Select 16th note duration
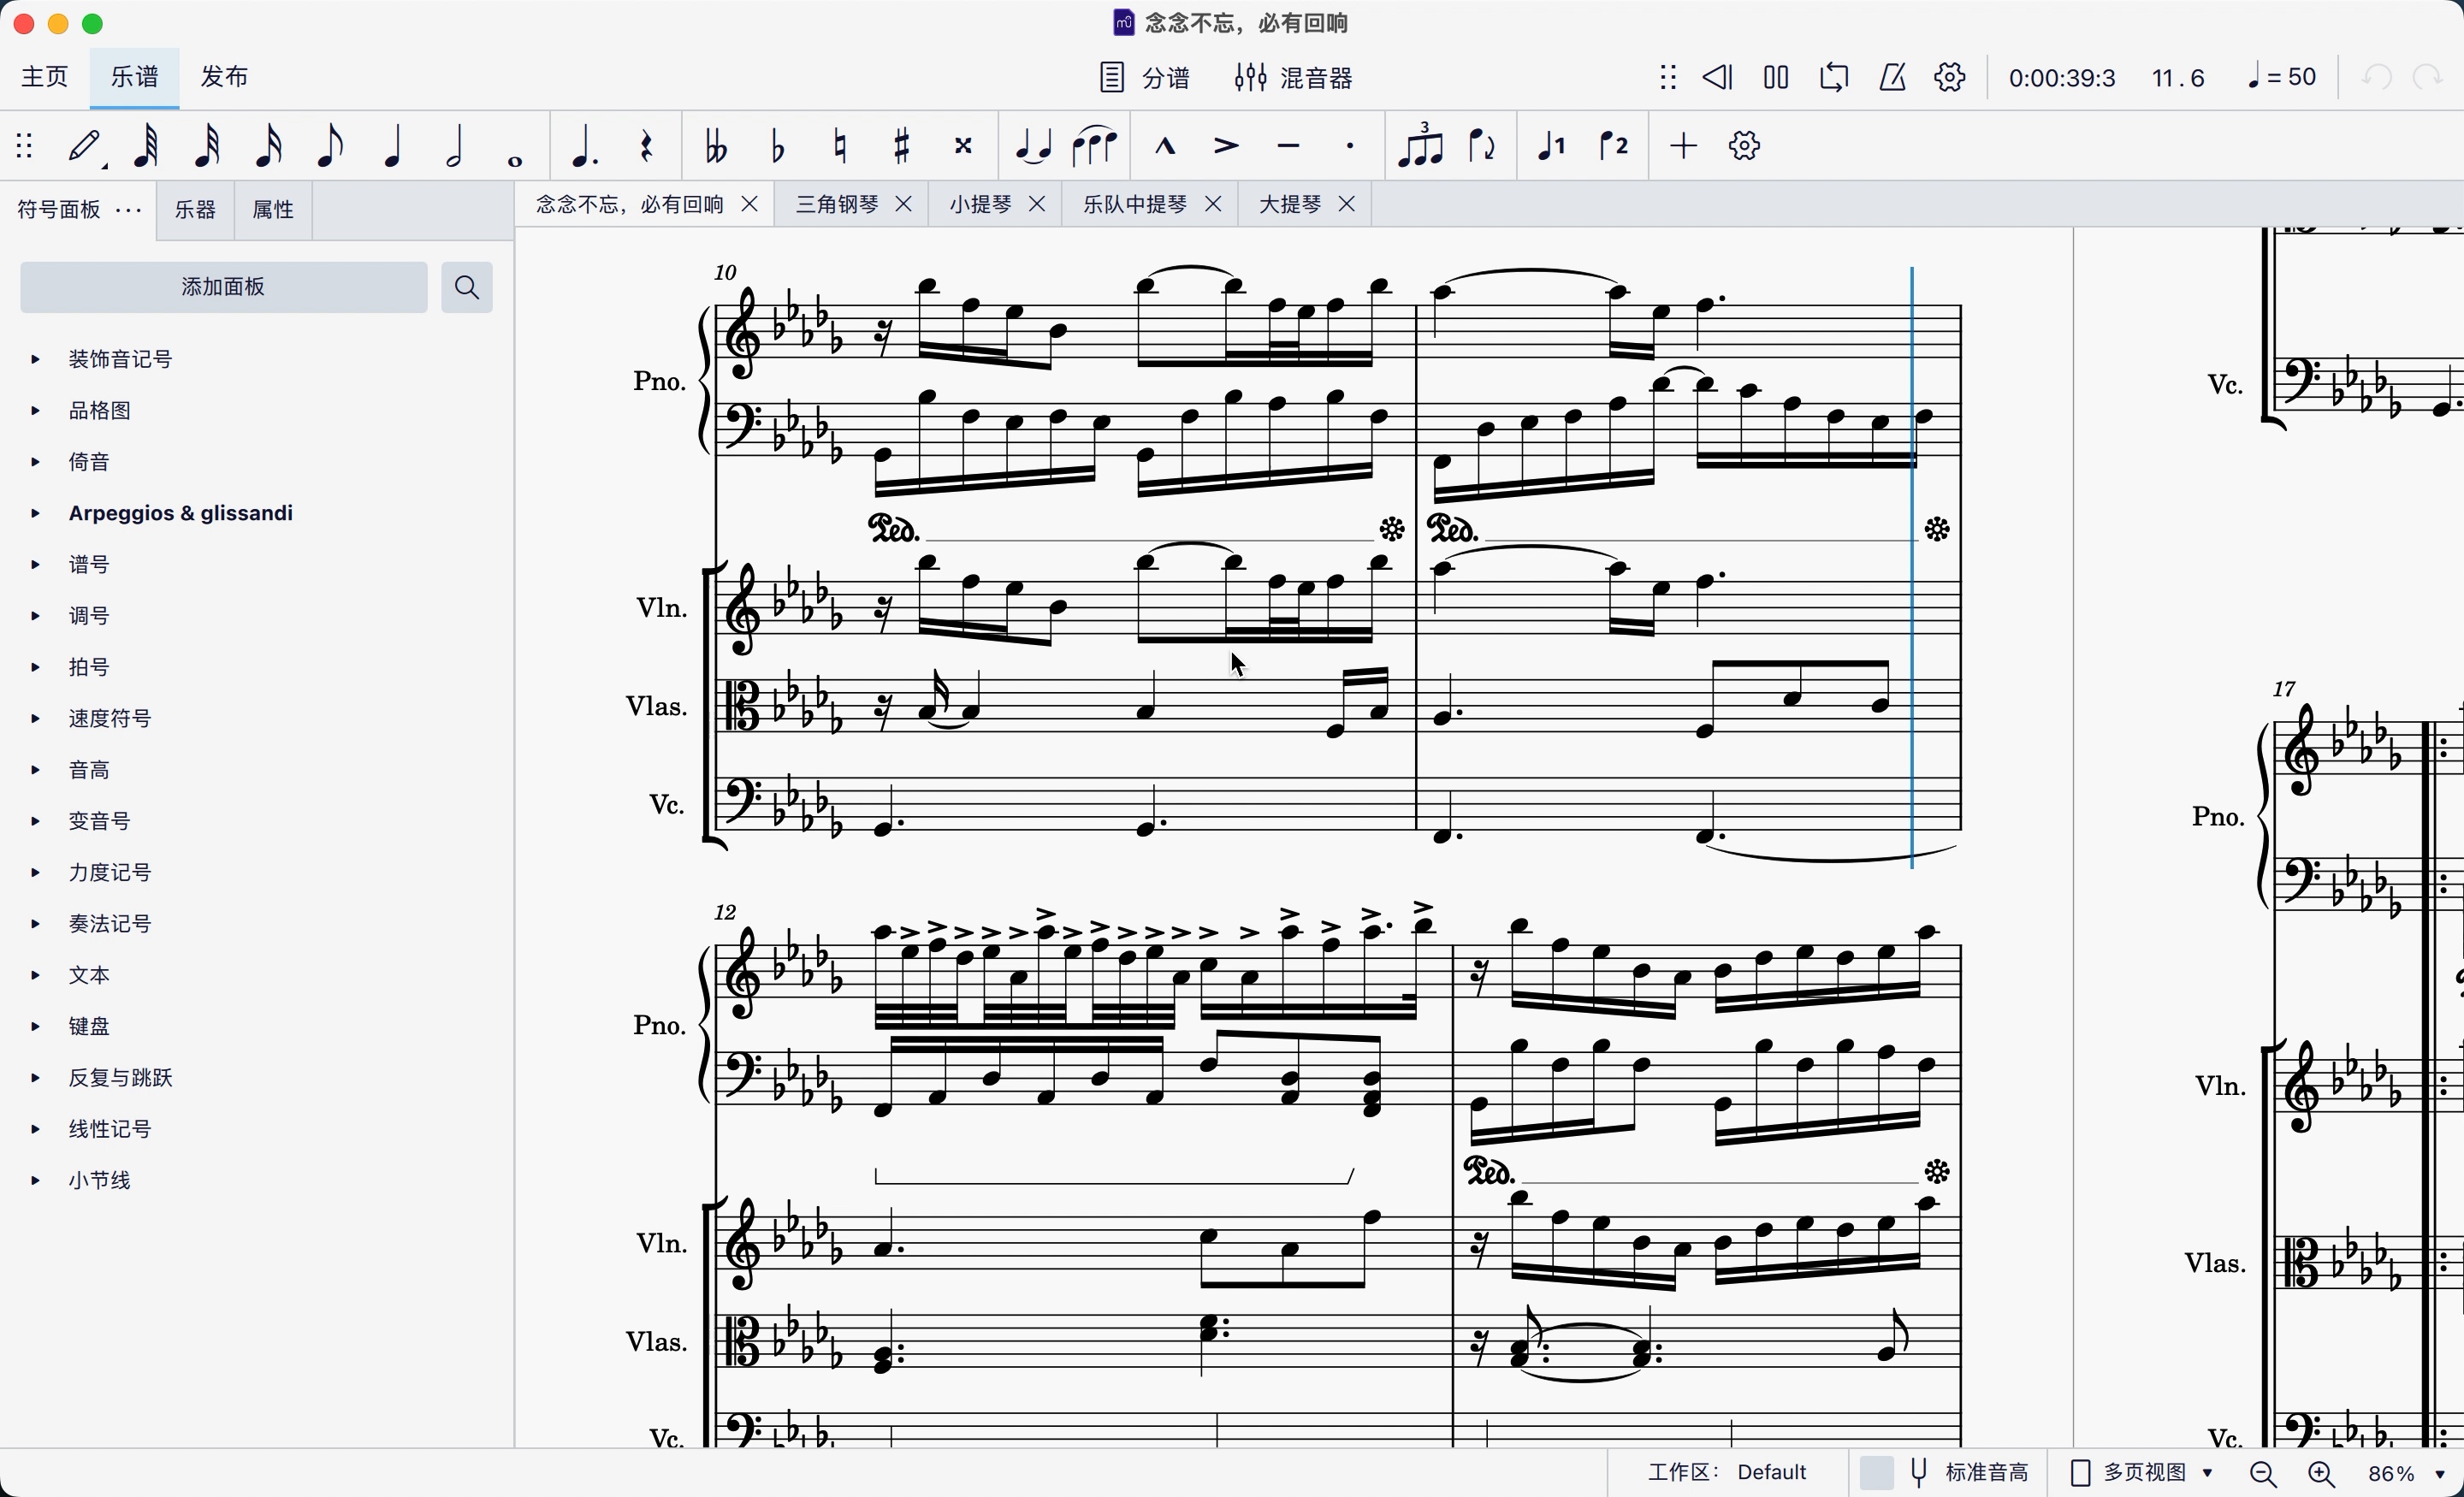2464x1497 pixels. pyautogui.click(x=269, y=146)
